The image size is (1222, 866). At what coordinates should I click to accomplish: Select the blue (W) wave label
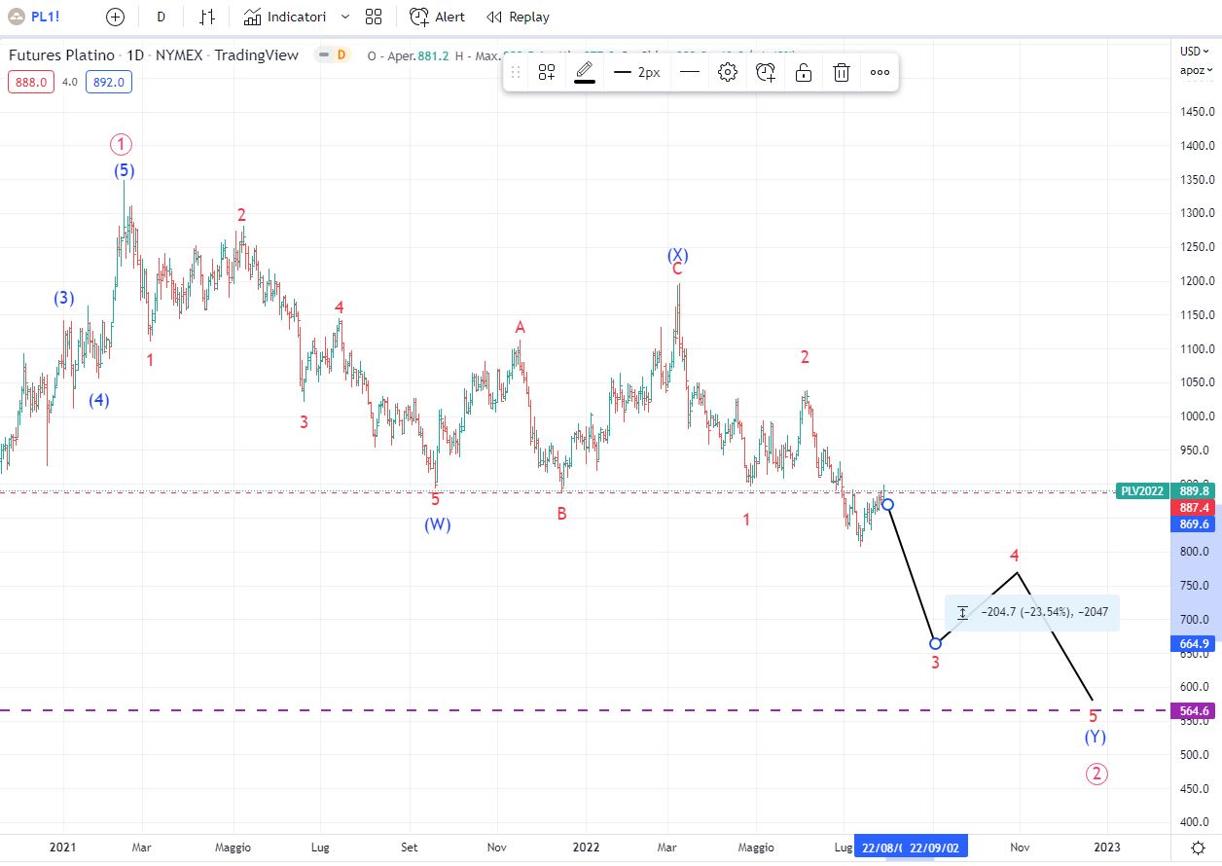(x=437, y=524)
